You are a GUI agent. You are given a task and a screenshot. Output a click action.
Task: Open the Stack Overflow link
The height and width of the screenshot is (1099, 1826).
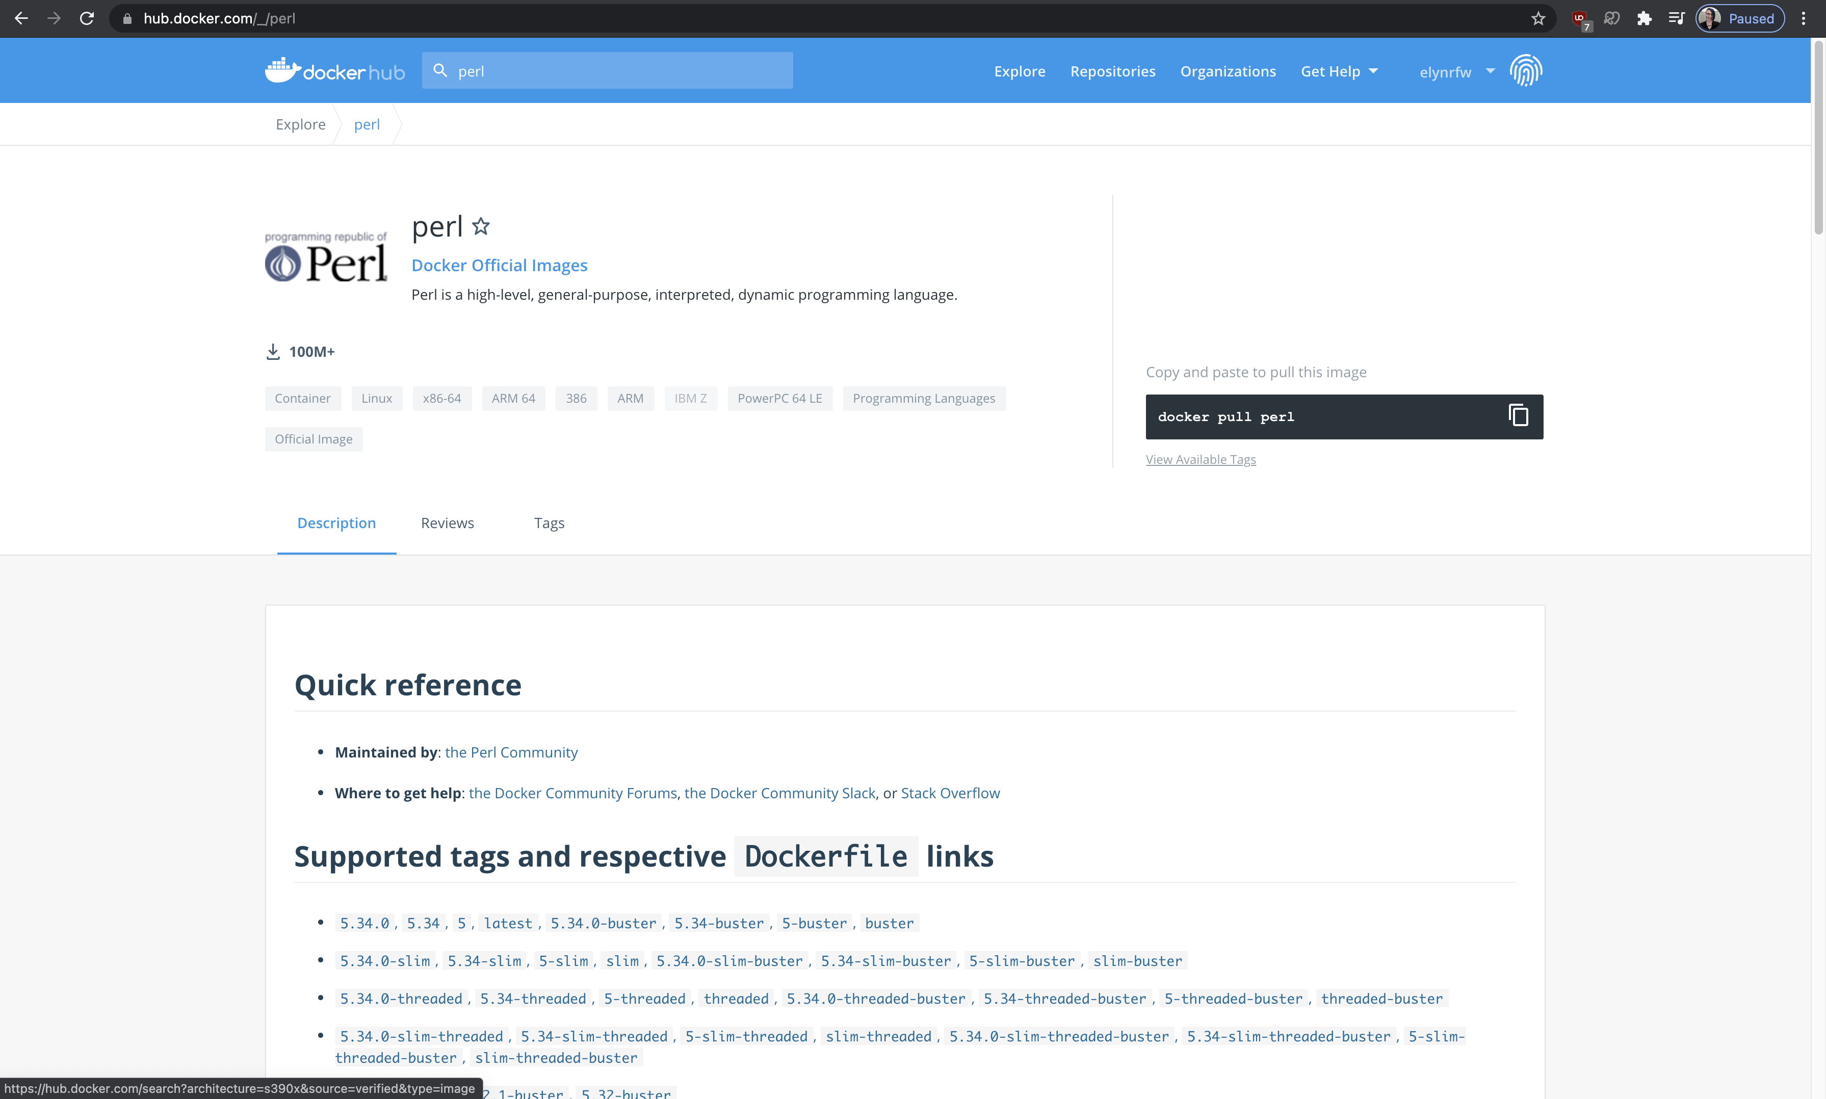(x=950, y=793)
